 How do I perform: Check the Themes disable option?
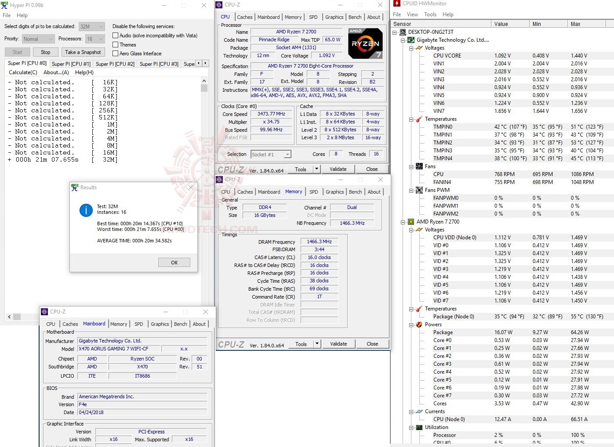(x=115, y=44)
